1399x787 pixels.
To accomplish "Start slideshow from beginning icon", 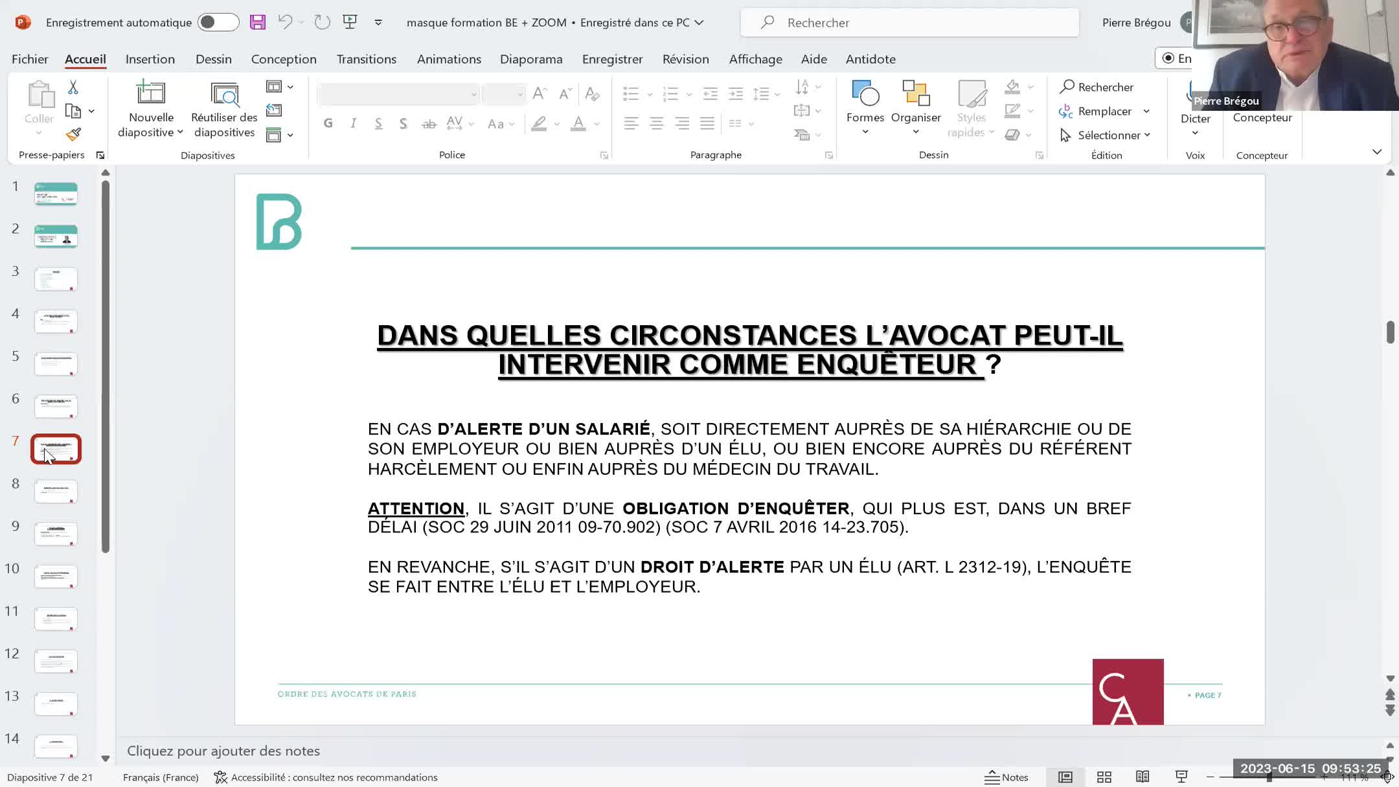I will [350, 22].
